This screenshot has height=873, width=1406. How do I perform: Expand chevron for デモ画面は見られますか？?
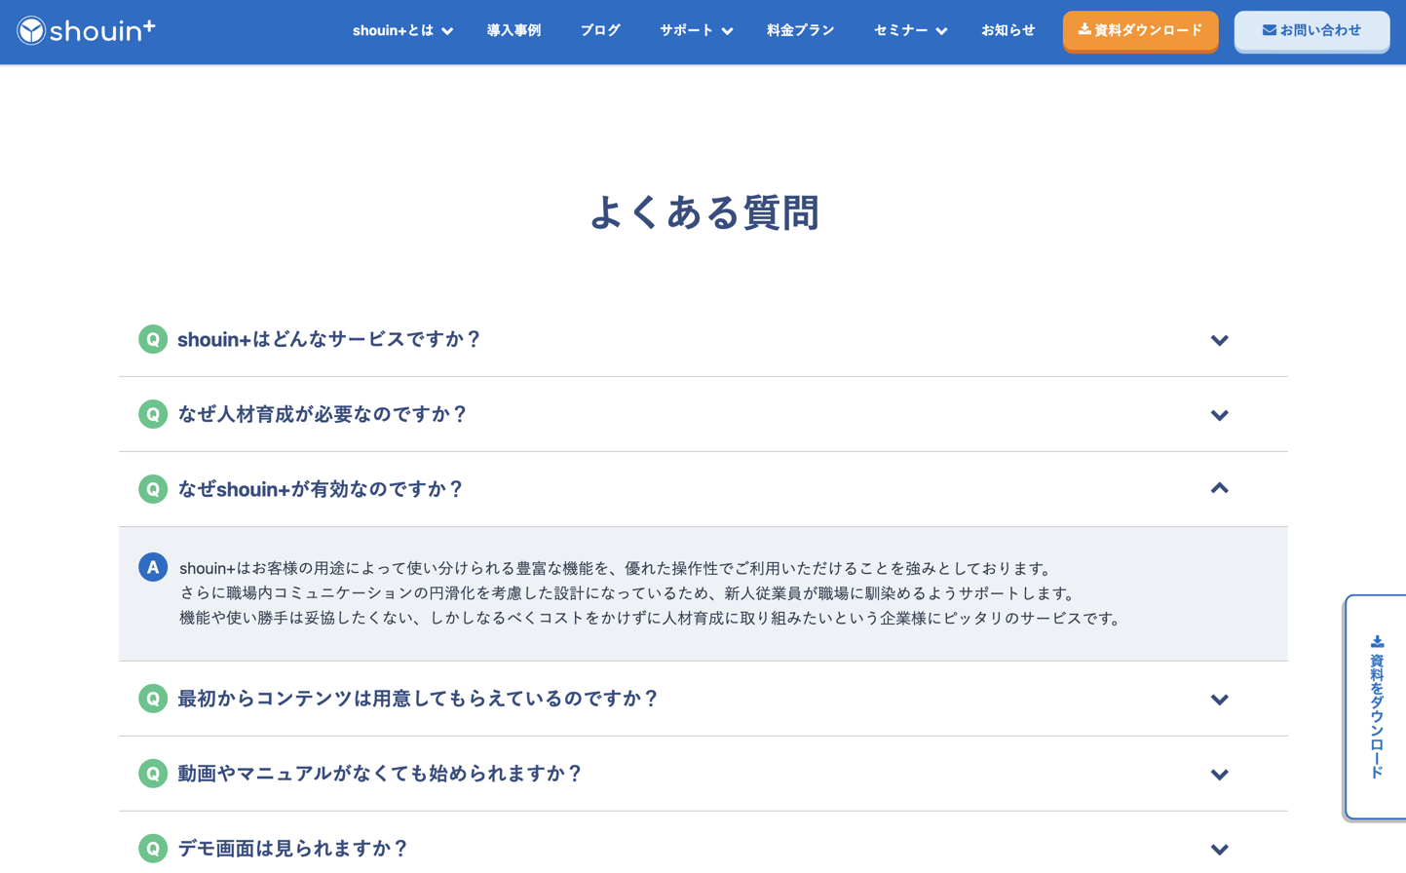tap(1219, 850)
